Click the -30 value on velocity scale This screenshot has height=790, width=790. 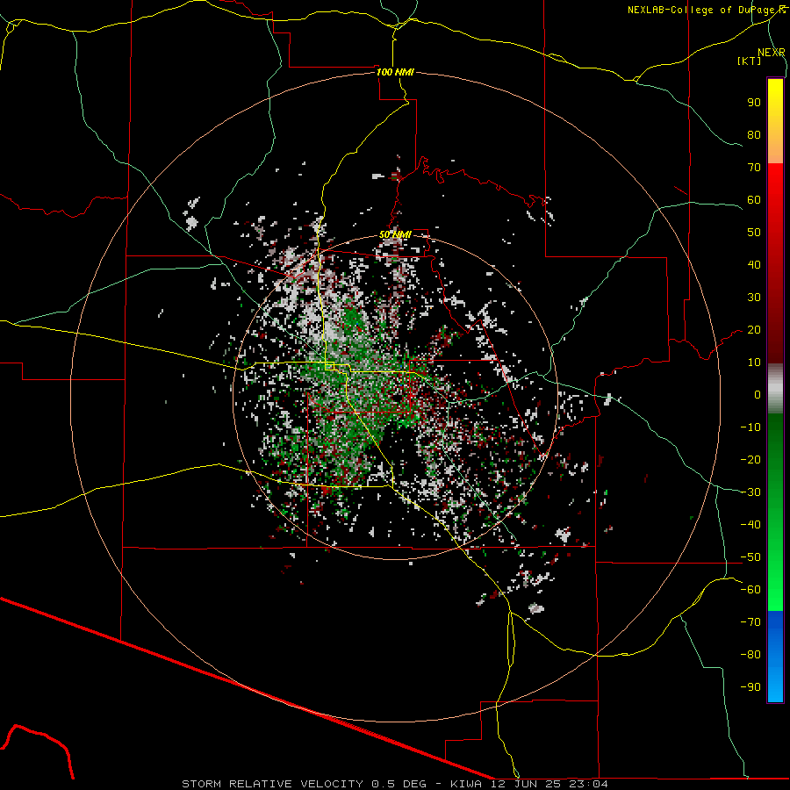point(750,492)
